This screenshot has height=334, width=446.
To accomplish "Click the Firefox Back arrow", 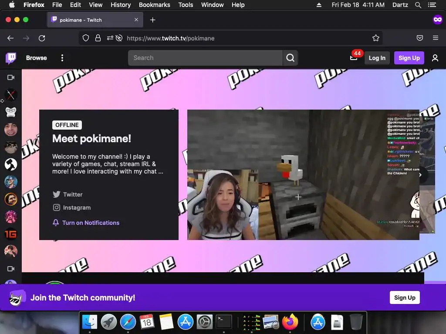I will [x=10, y=38].
